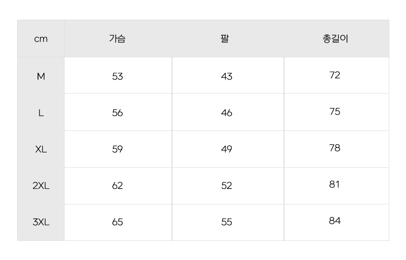Select the 가슴 column header

(117, 38)
